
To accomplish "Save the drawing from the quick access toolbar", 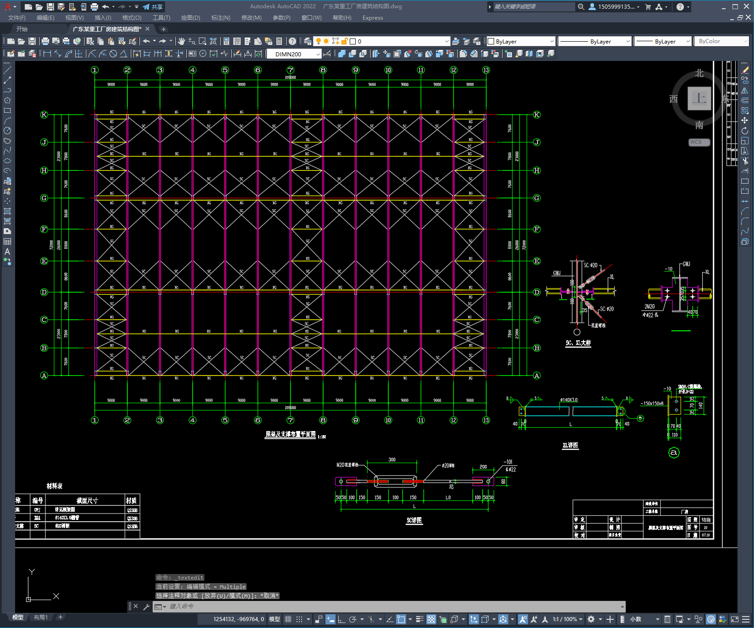I will (50, 6).
